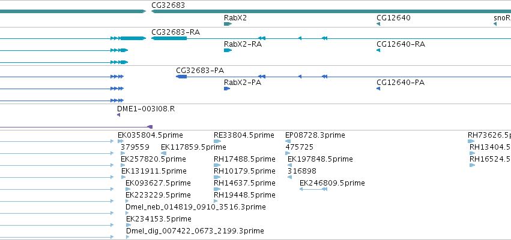Screen dimensions: 511x240
Task: Click the RabX2 gene label
Action: click(235, 17)
